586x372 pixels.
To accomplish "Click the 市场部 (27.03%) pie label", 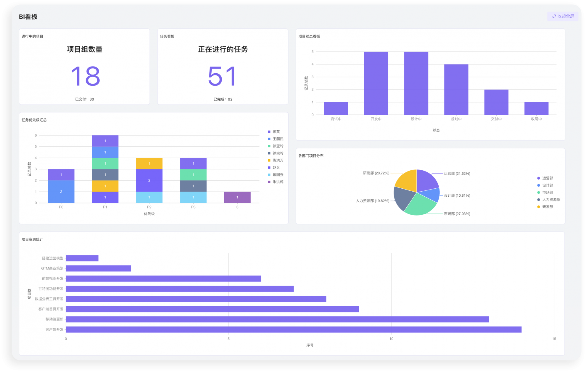I will tap(457, 214).
